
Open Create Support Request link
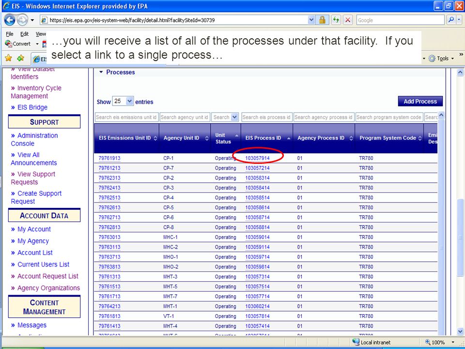coord(36,197)
